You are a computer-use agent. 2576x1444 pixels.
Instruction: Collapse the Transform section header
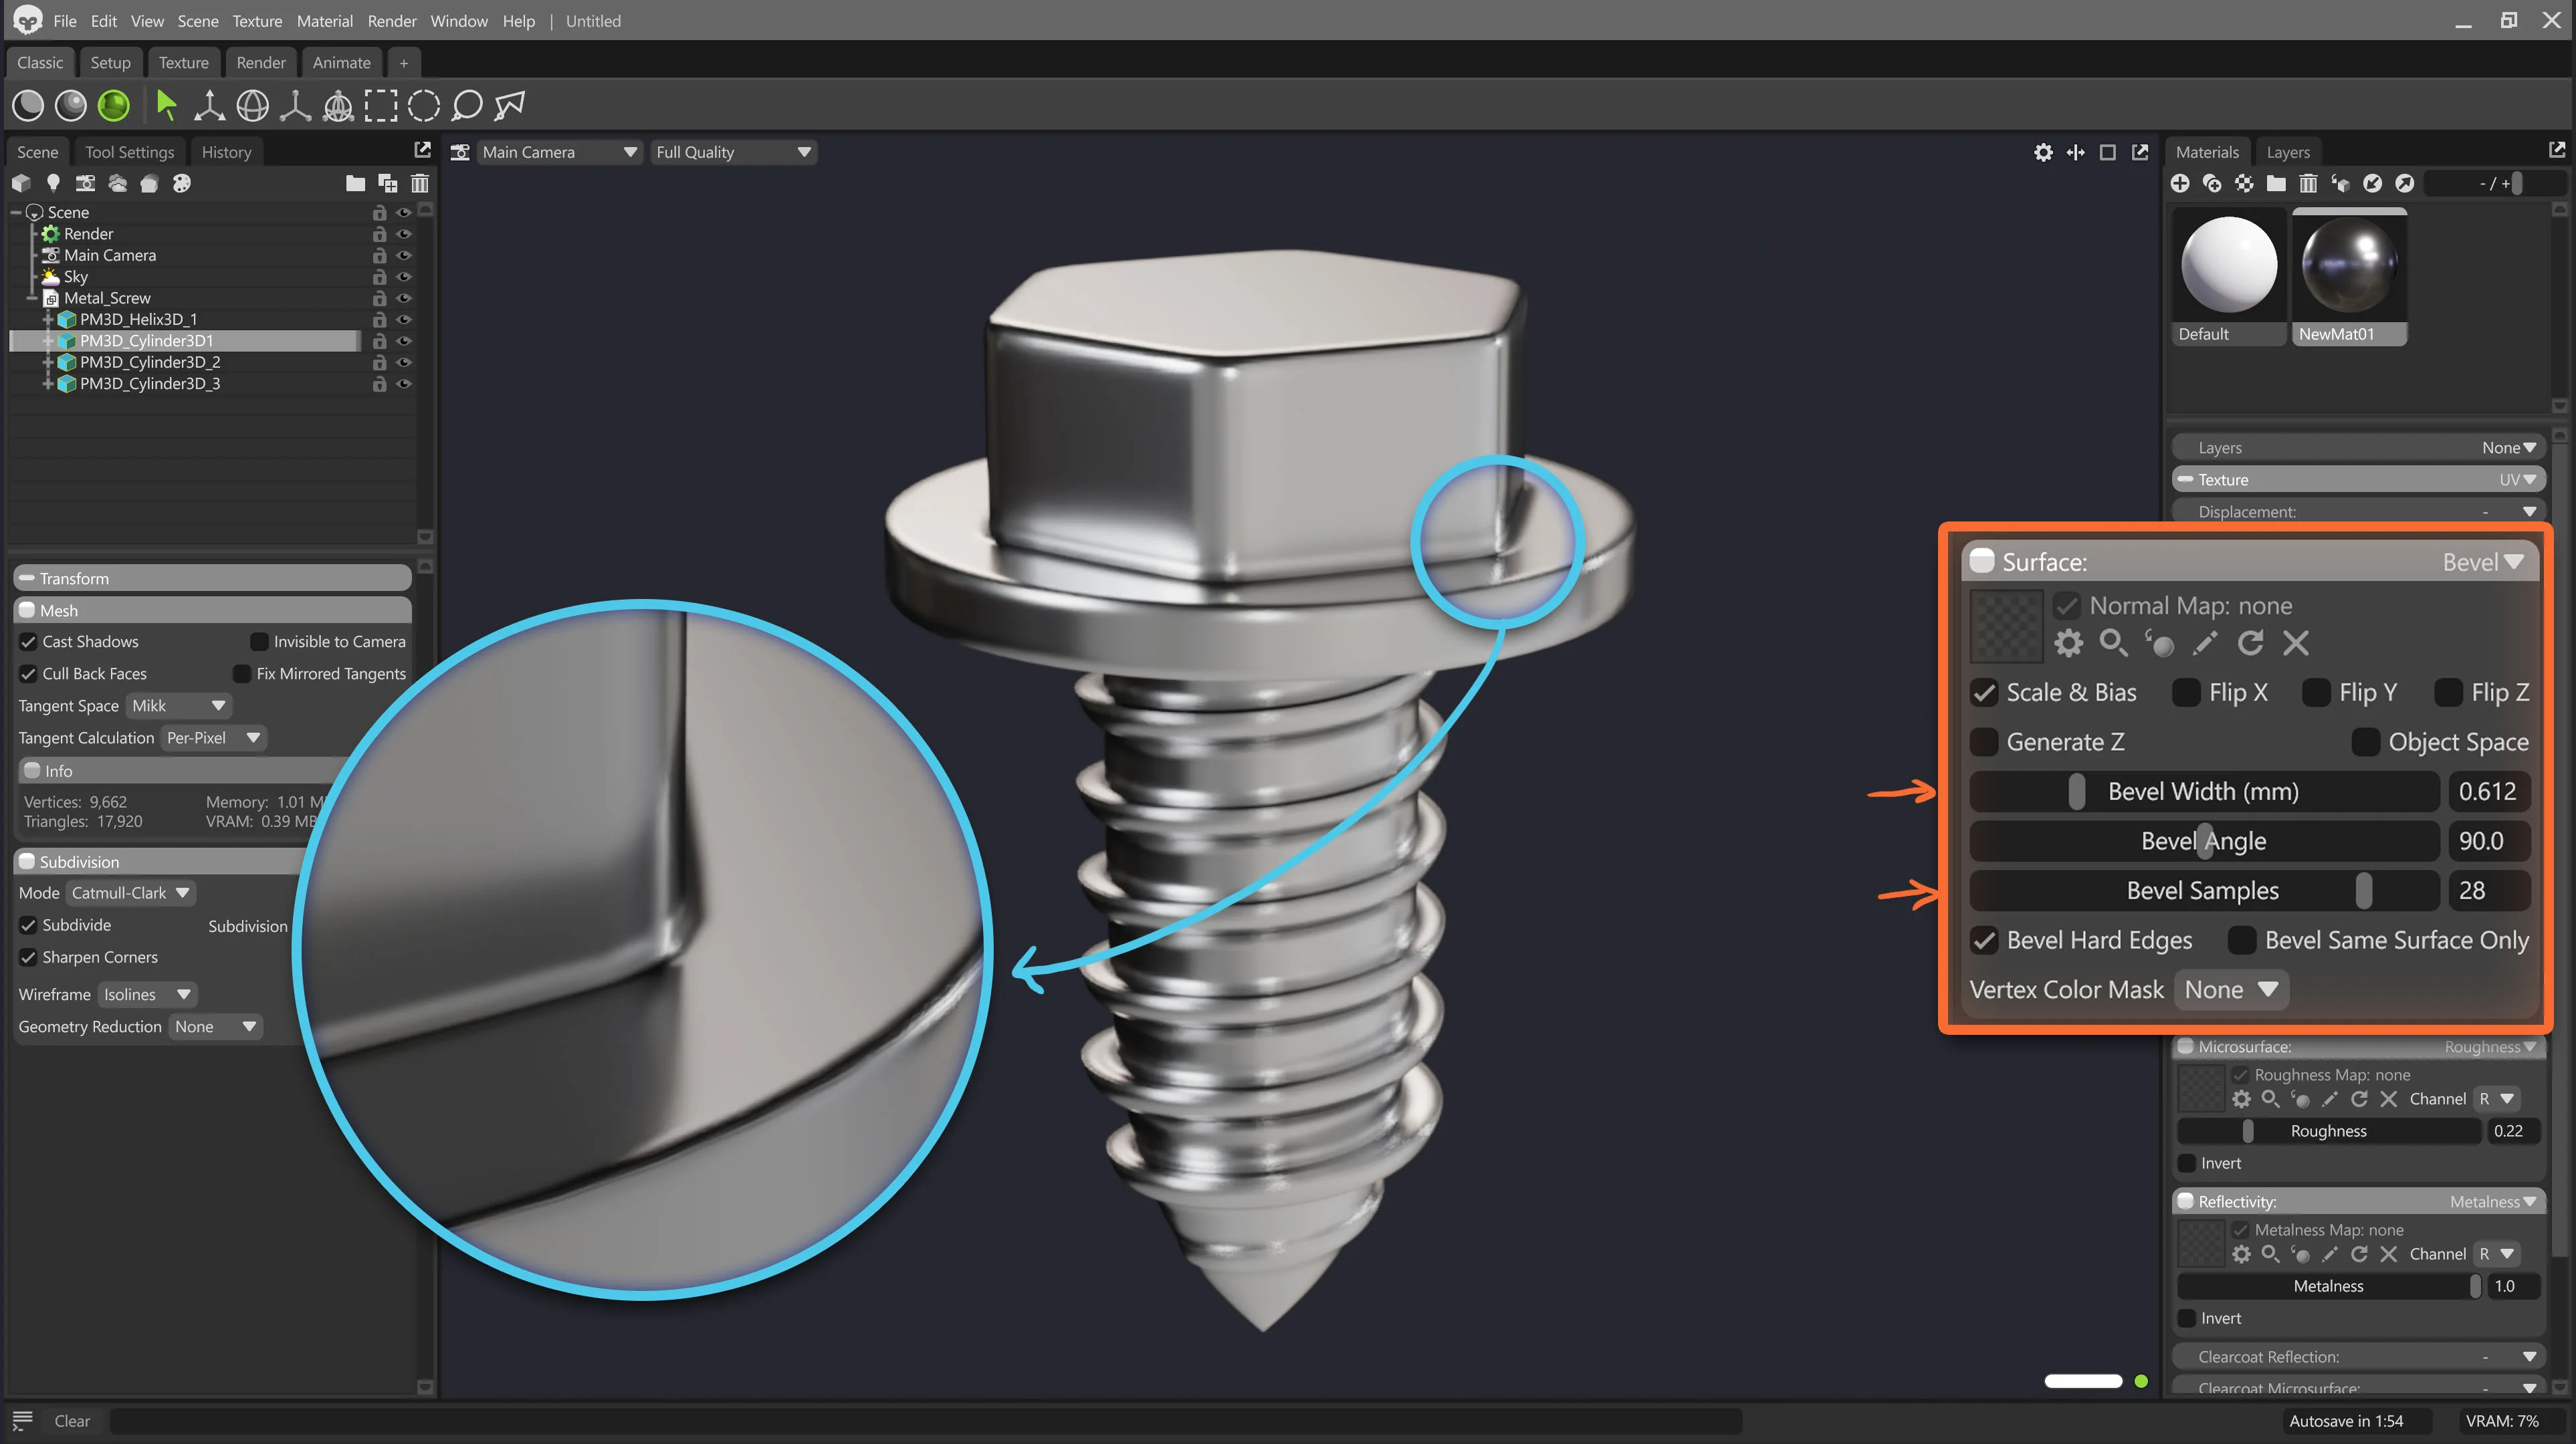pyautogui.click(x=212, y=578)
